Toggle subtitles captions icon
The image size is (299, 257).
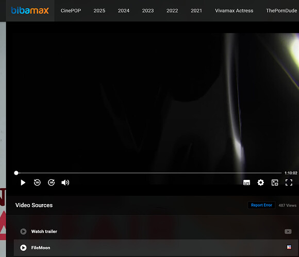[x=246, y=182]
